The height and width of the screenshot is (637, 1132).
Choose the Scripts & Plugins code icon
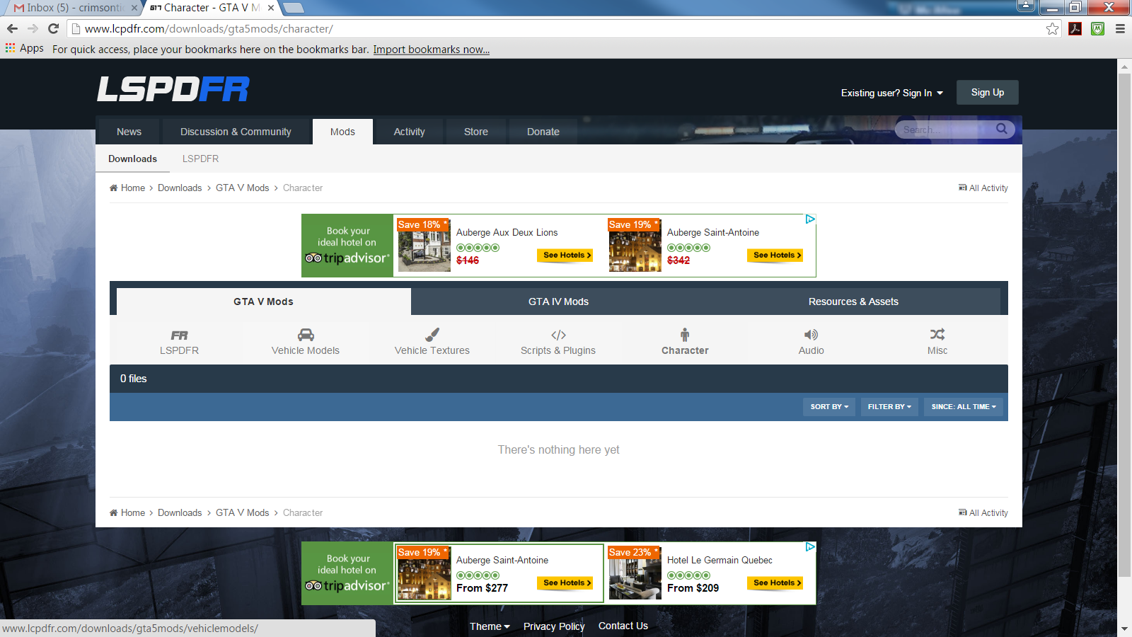click(x=558, y=335)
